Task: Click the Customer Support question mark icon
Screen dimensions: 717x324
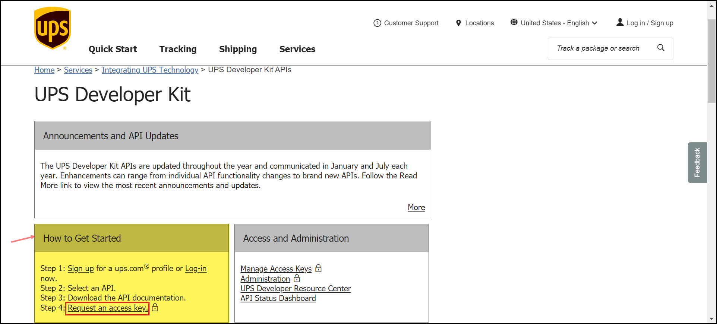Action: pos(377,23)
